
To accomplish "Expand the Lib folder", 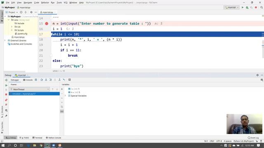I will tap(12, 27).
